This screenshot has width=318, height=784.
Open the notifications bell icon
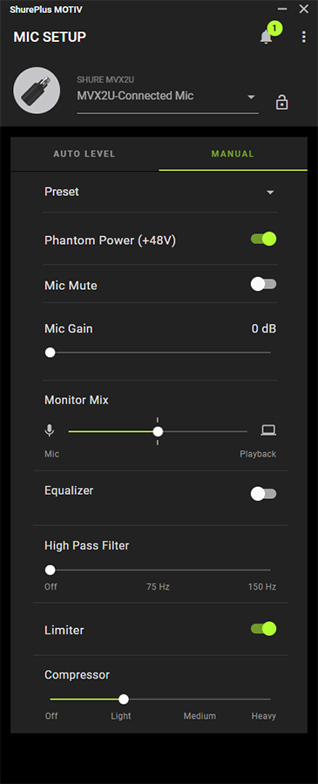click(x=266, y=37)
